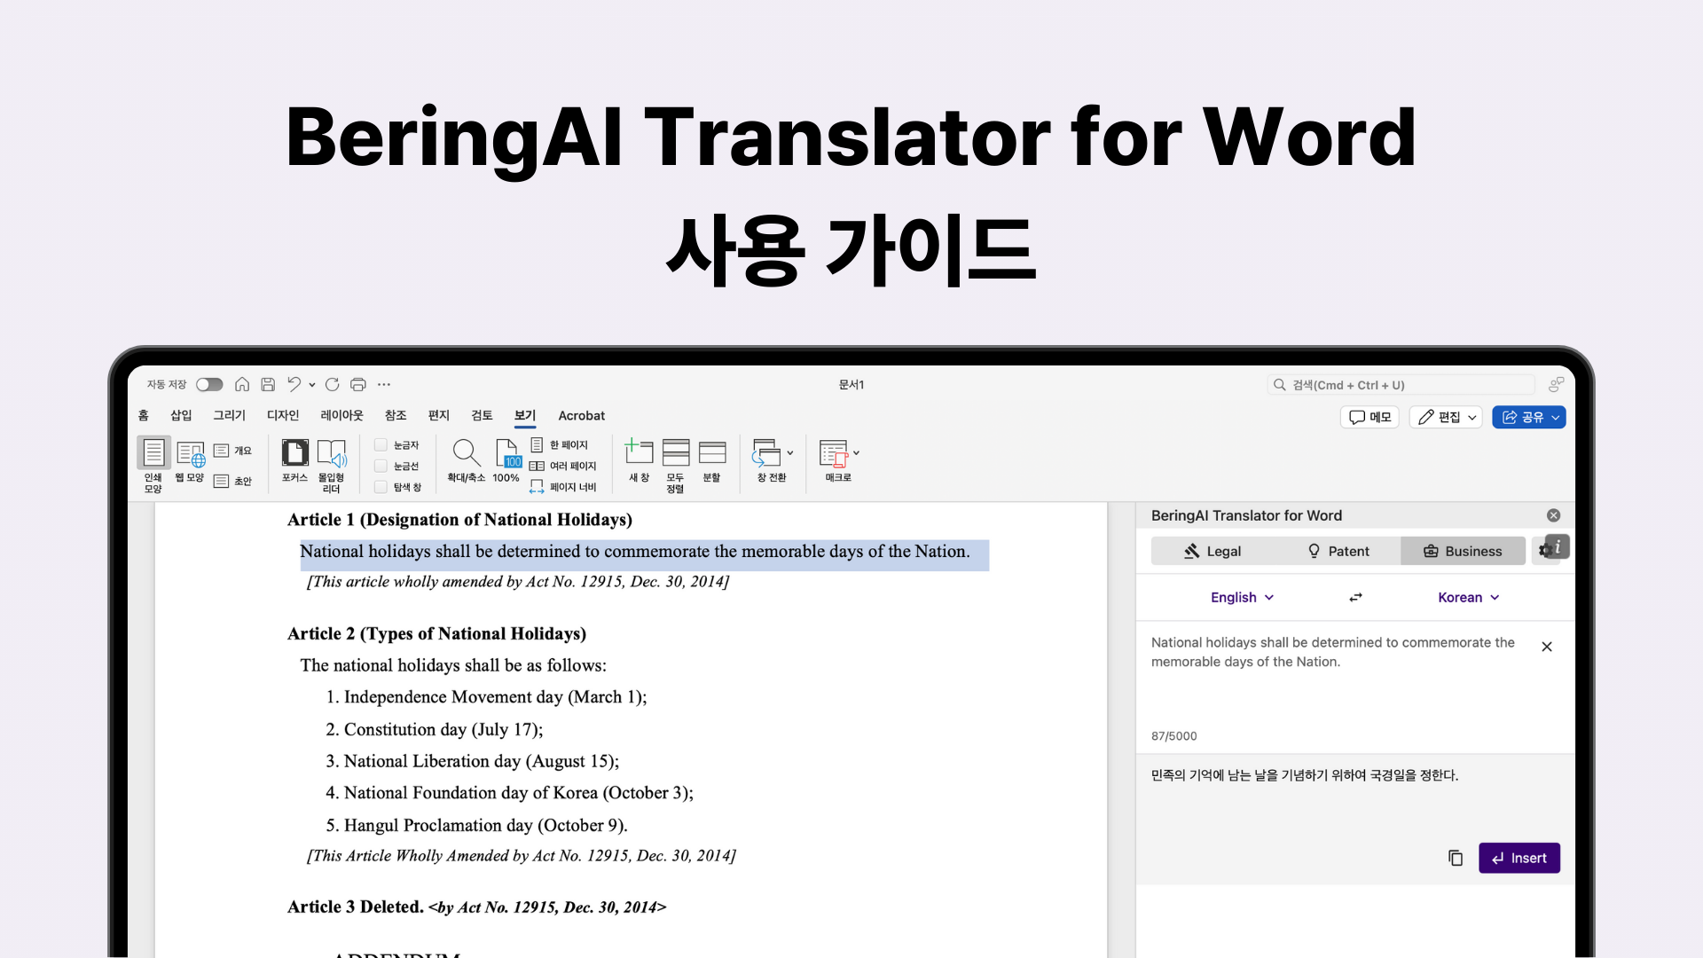Screen dimensions: 1703x958
Task: Click the 공유 share button
Action: click(x=1529, y=417)
